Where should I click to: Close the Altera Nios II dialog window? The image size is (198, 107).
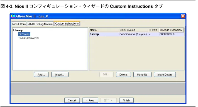pyautogui.click(x=183, y=16)
